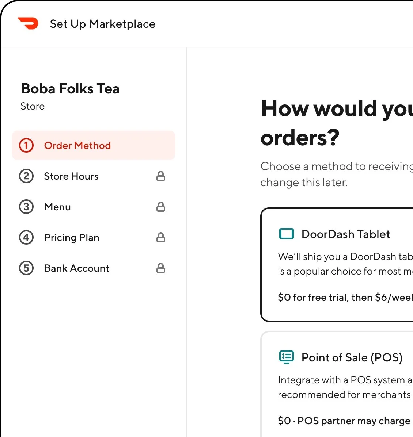This screenshot has height=437, width=413.
Task: Click the step 2 circle icon
Action: click(26, 176)
